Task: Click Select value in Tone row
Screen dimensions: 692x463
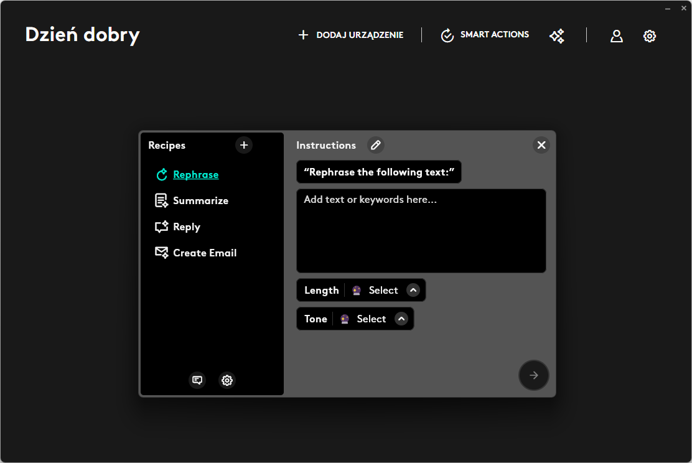Action: point(371,319)
